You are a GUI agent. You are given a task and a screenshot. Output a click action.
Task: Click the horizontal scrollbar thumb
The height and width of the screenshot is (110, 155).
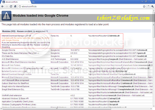[x=57, y=109]
